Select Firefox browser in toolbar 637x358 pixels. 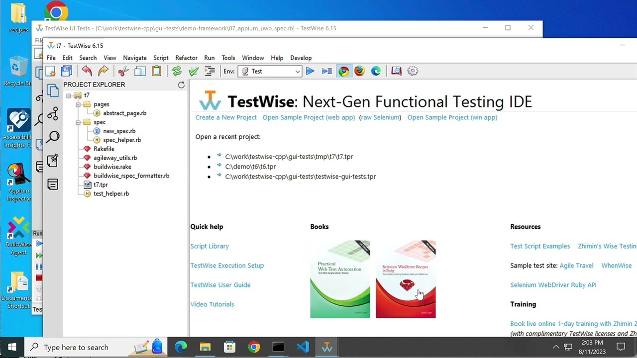359,71
